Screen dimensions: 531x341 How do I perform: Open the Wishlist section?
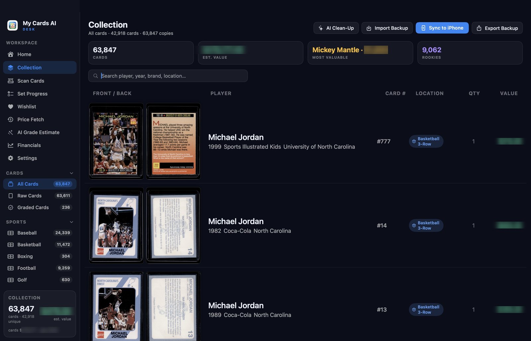pyautogui.click(x=40, y=107)
